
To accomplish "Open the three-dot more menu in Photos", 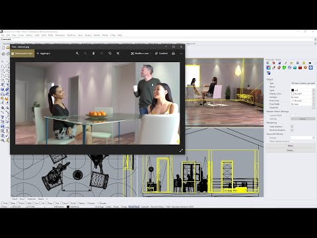I will (181, 54).
